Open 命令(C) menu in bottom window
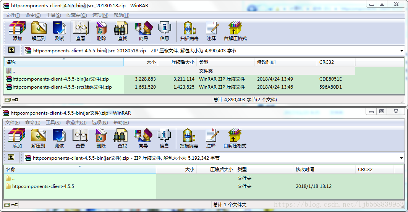The image size is (408, 212). pyautogui.click(x=33, y=123)
